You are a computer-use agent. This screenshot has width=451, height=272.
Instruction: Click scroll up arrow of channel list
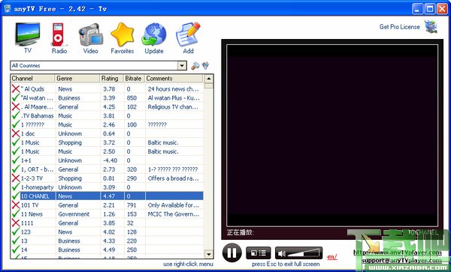(x=208, y=79)
